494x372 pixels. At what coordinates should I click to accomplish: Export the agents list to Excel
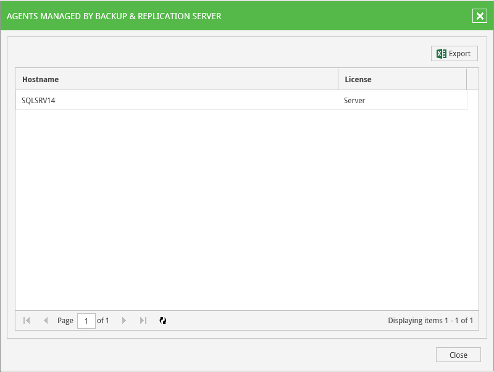(x=454, y=54)
